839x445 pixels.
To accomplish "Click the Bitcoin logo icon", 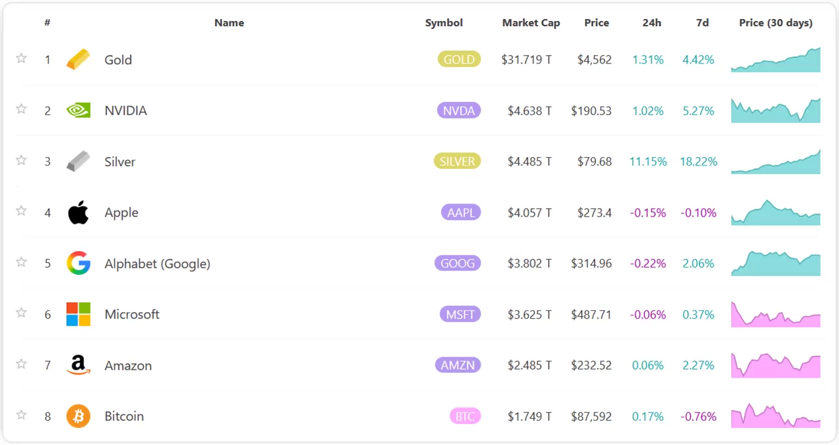I will click(x=78, y=416).
